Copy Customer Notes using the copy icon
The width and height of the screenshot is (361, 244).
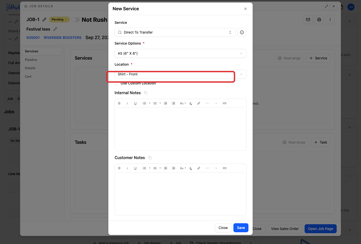150,158
